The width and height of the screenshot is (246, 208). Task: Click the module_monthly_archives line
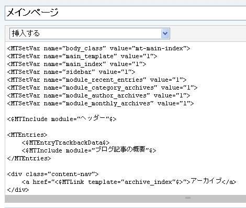tap(100, 103)
